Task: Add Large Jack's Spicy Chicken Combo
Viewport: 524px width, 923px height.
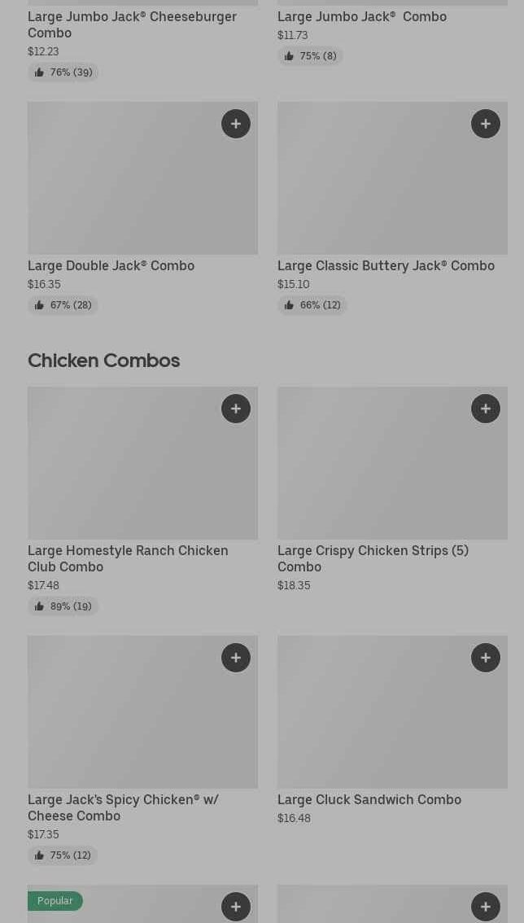Action: [236, 658]
